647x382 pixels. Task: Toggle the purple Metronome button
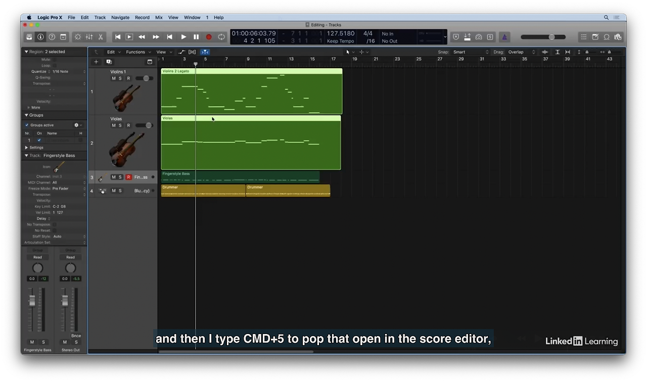click(504, 37)
